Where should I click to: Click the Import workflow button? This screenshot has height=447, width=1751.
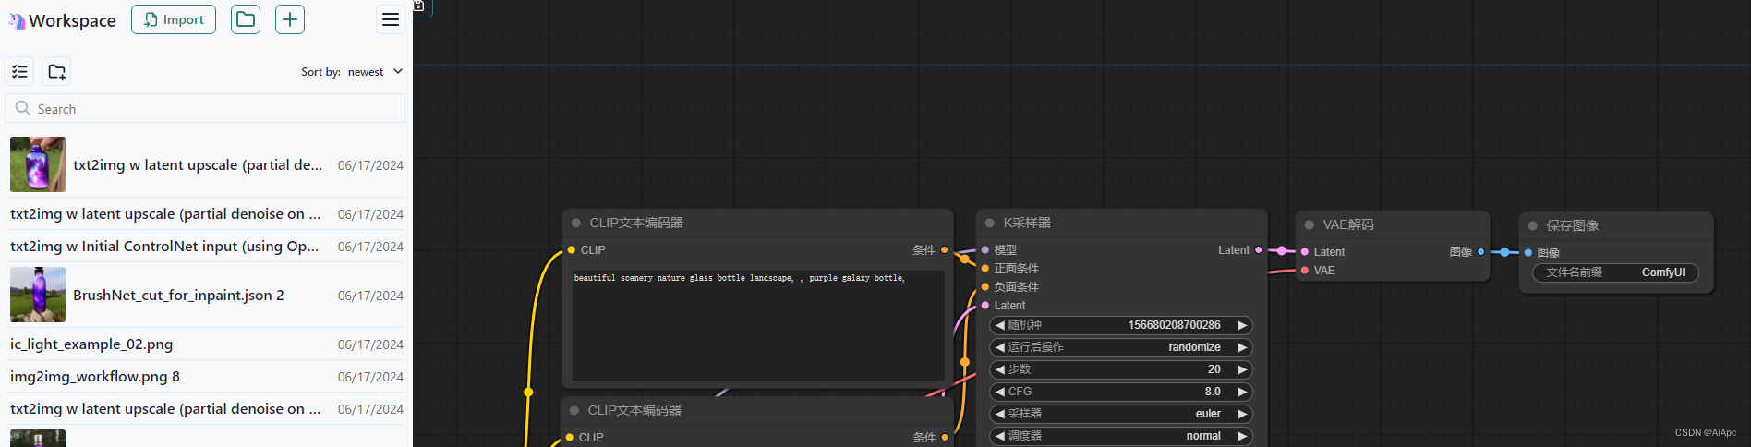pyautogui.click(x=174, y=19)
